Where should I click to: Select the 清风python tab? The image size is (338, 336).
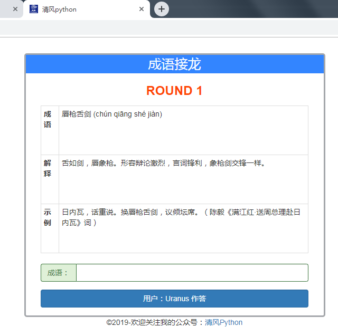click(x=87, y=9)
